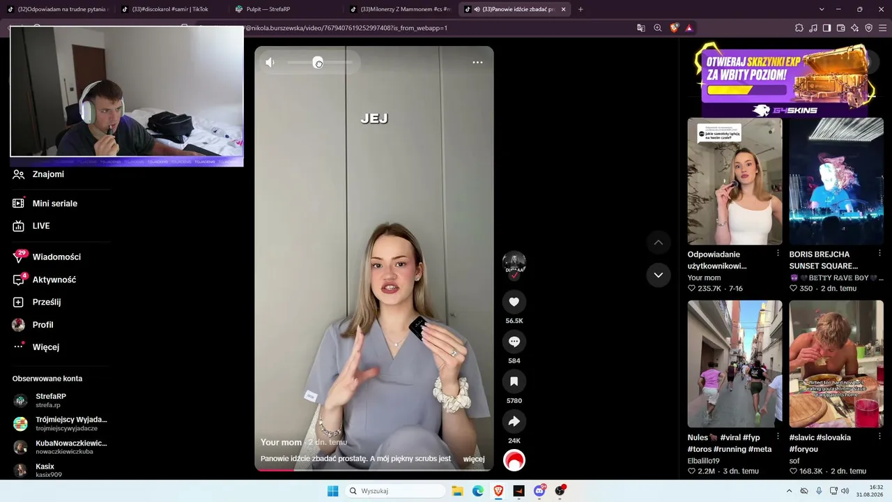Open Brave Leo AI sparkle icon

[854, 28]
